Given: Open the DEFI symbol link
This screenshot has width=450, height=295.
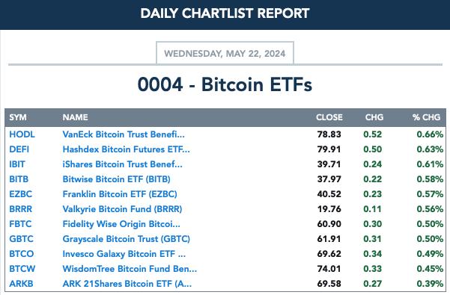Looking at the screenshot, I should pos(19,149).
